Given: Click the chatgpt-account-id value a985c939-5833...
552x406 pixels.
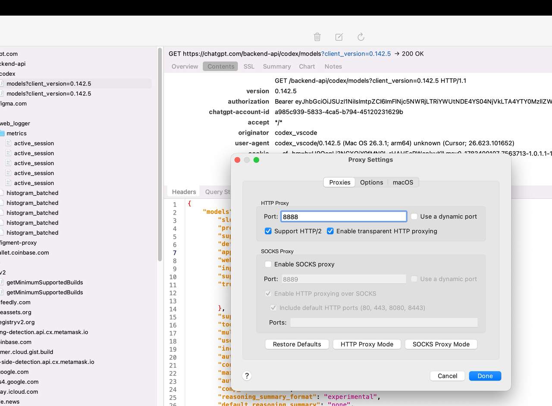Looking at the screenshot, I should coord(339,112).
